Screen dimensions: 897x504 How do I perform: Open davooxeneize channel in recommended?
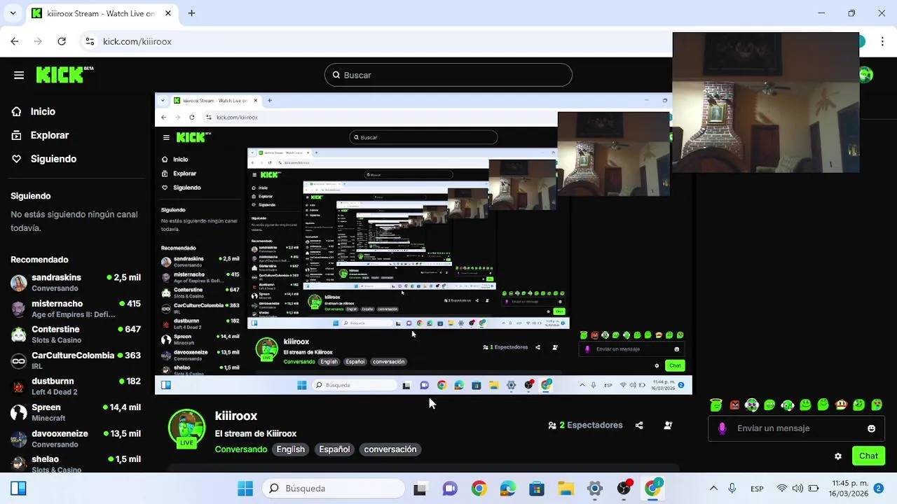coord(76,438)
